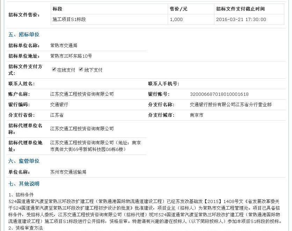The height and width of the screenshot is (231, 292).
Task: Click the 六、监管单位 section heading
Action: [x=24, y=161]
